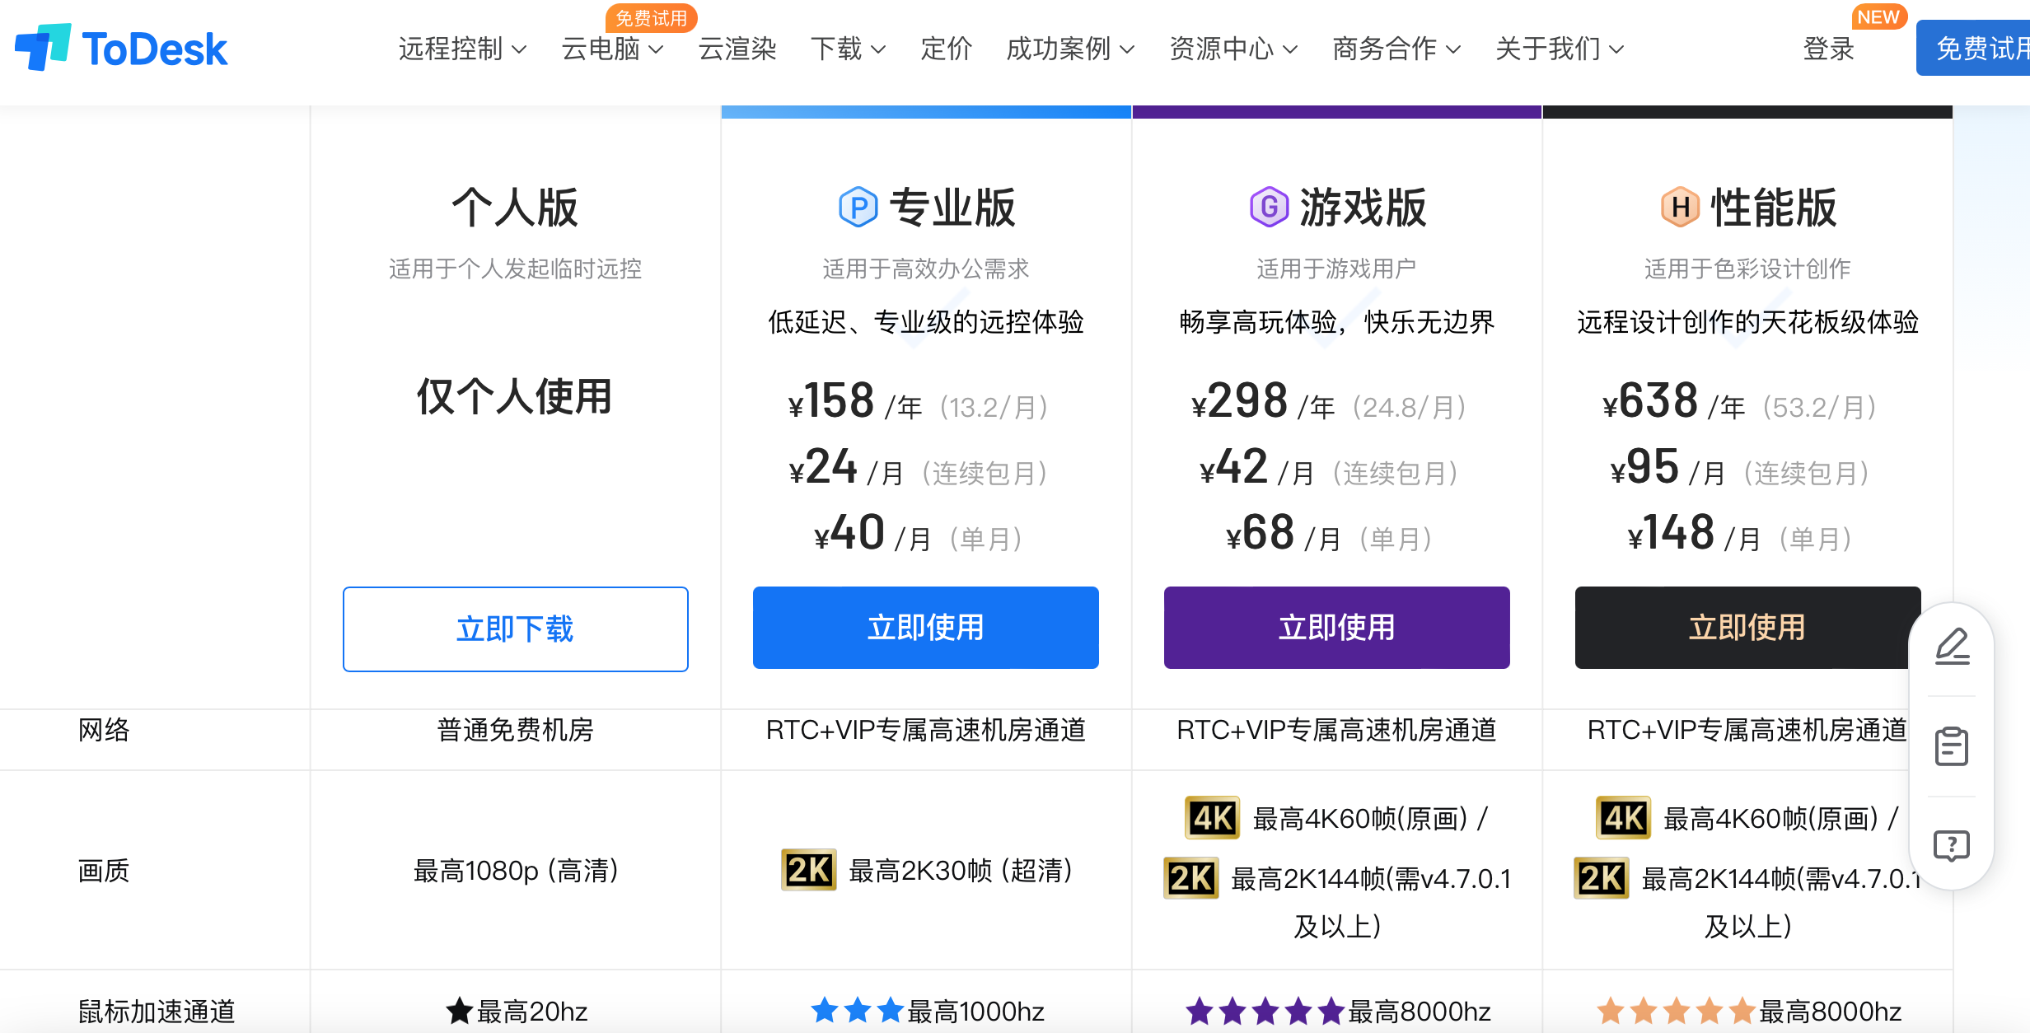Click the 4K badge in the 游戏版 column

pyautogui.click(x=1212, y=818)
